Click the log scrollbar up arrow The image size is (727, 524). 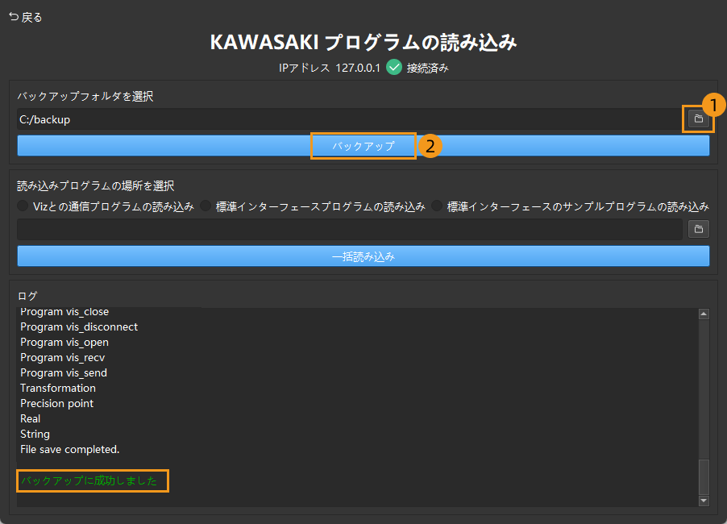[x=704, y=314]
